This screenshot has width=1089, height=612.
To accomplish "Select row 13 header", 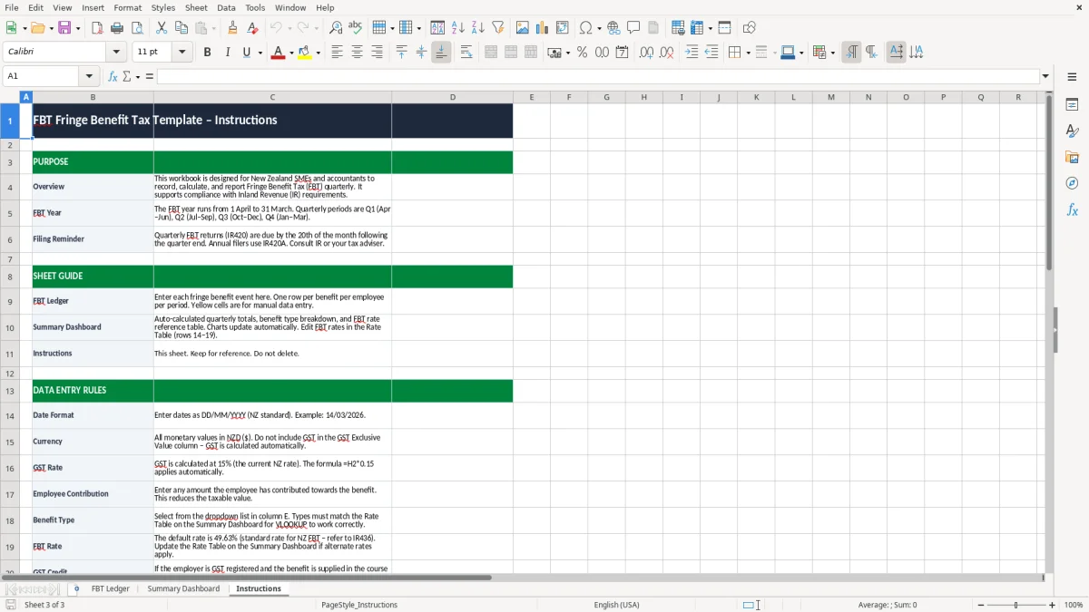I will pyautogui.click(x=10, y=392).
